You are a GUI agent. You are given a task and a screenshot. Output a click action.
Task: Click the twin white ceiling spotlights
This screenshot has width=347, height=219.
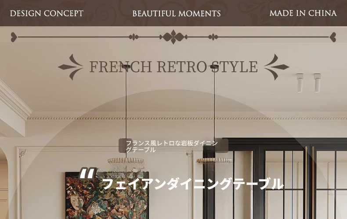(x=309, y=83)
